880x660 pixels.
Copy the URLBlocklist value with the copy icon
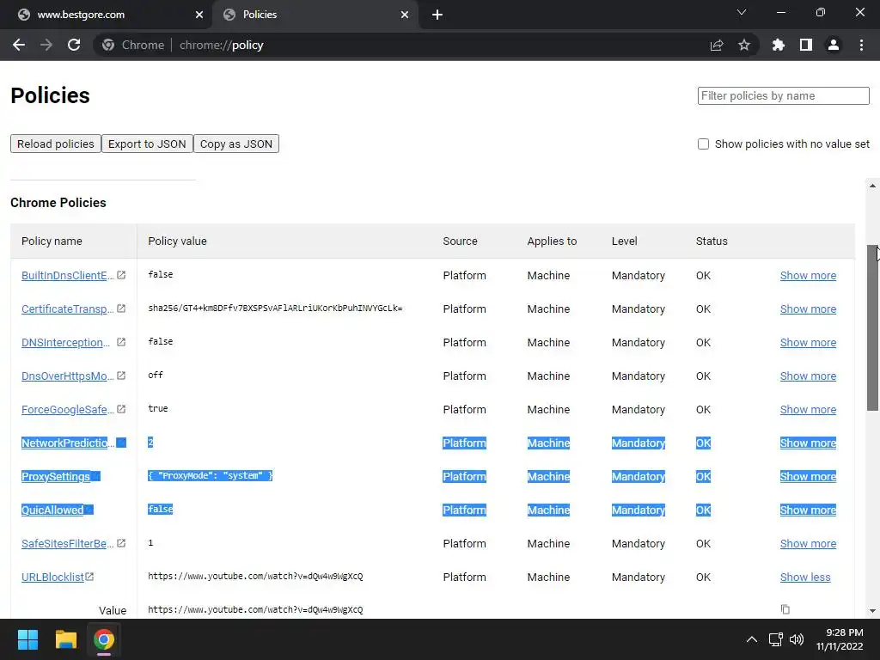coord(785,609)
